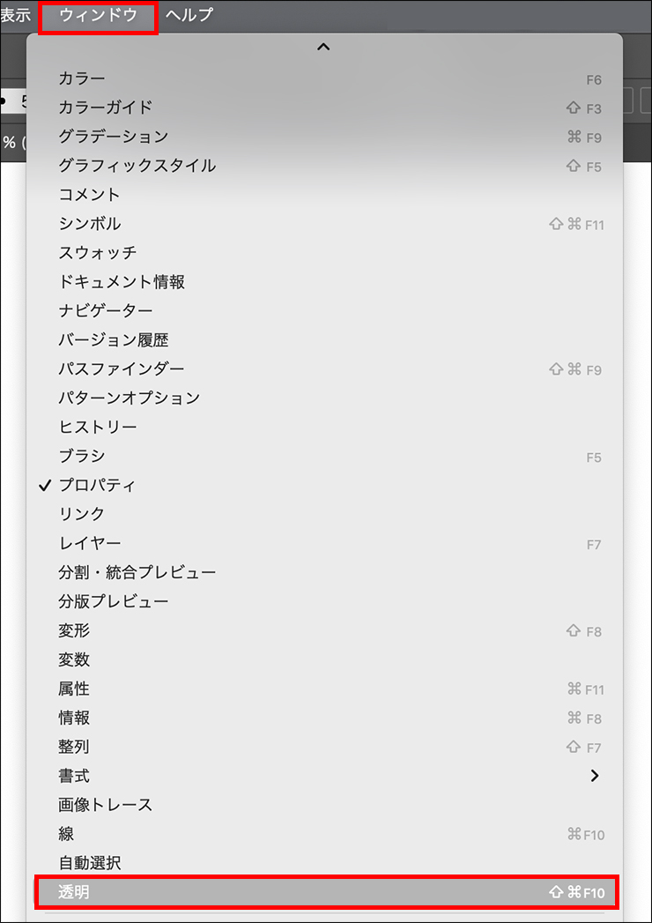
Task: Show the スウォッチ panel
Action: click(98, 253)
